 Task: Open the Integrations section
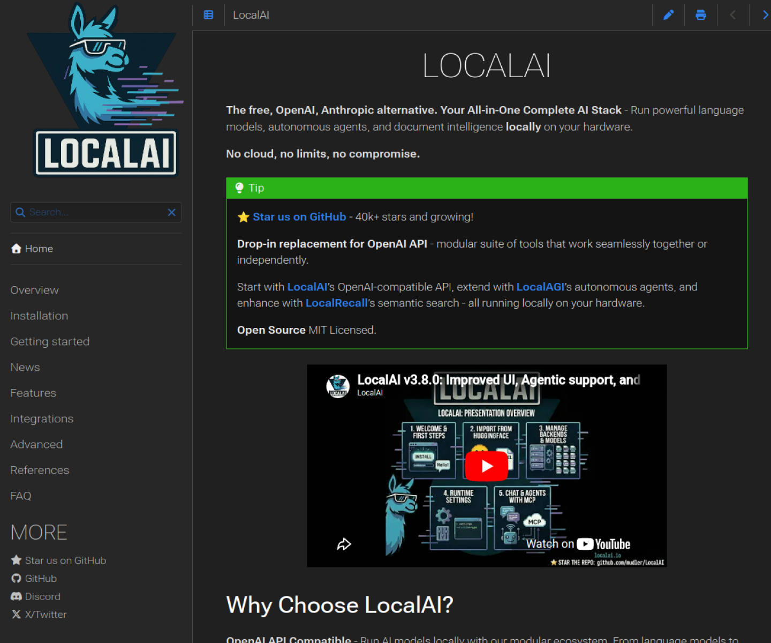point(42,418)
